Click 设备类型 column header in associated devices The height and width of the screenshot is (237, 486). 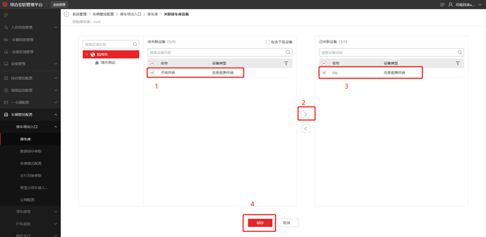391,63
